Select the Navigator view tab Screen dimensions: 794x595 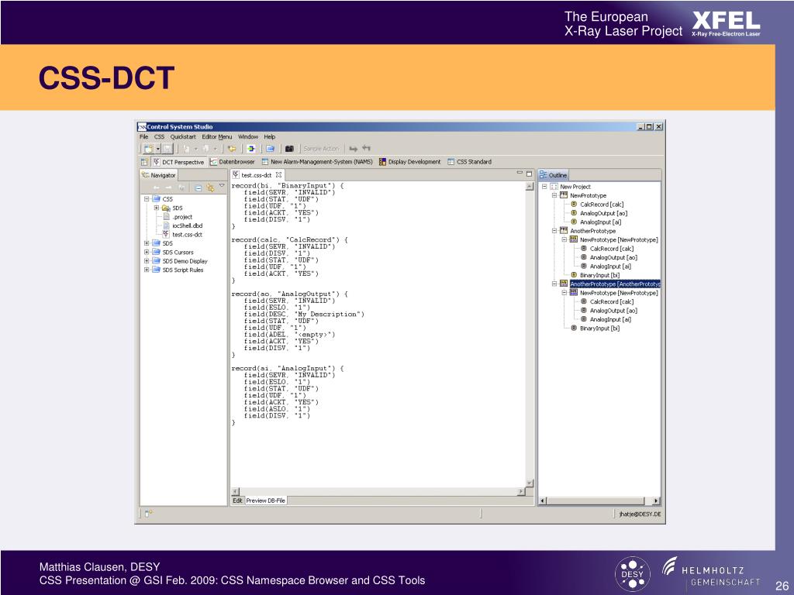[158, 175]
